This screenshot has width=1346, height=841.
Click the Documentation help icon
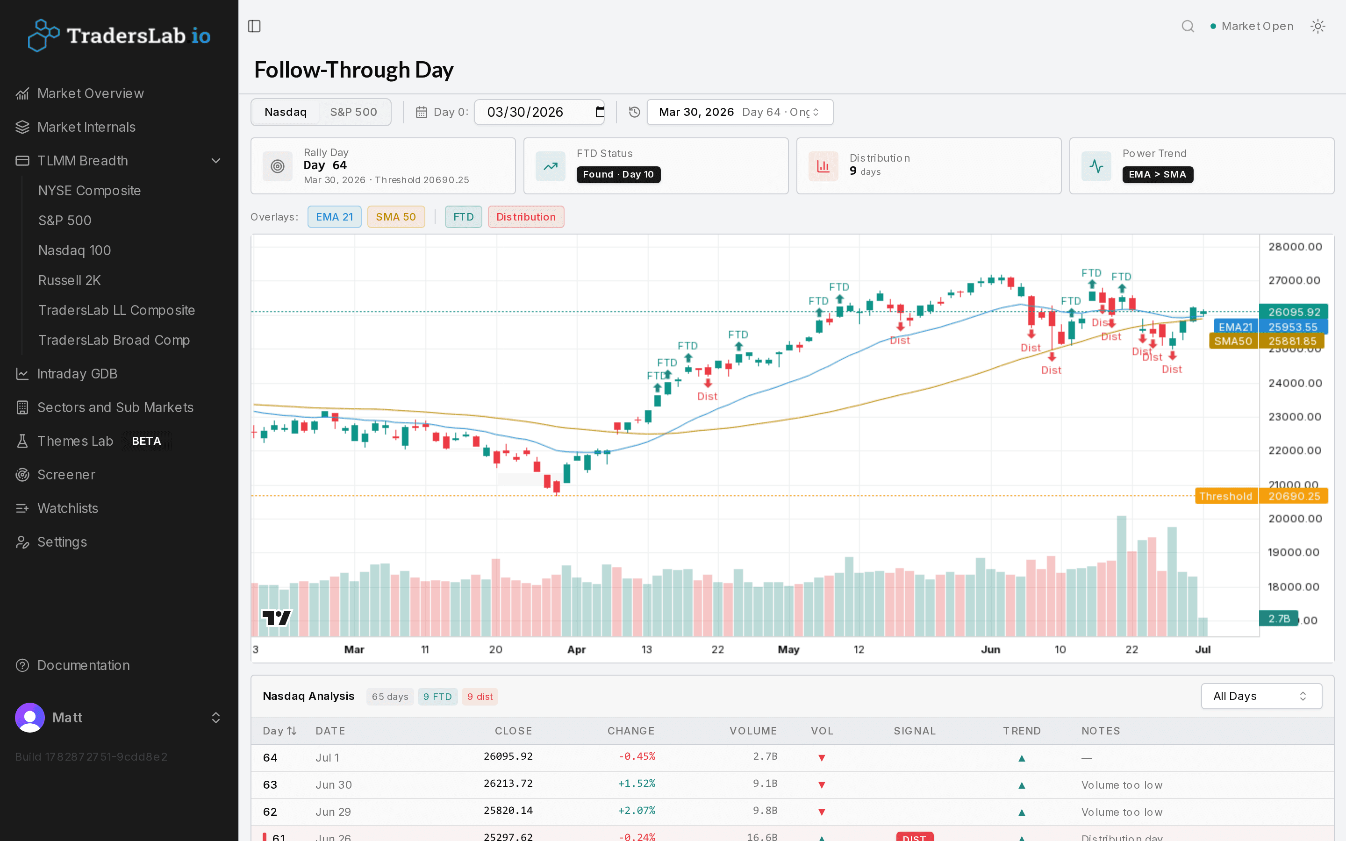click(22, 665)
